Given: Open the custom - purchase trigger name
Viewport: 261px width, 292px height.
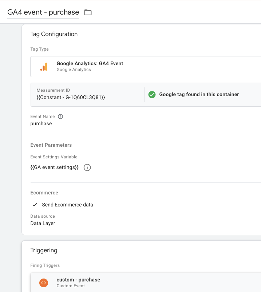Looking at the screenshot, I should tap(78, 280).
